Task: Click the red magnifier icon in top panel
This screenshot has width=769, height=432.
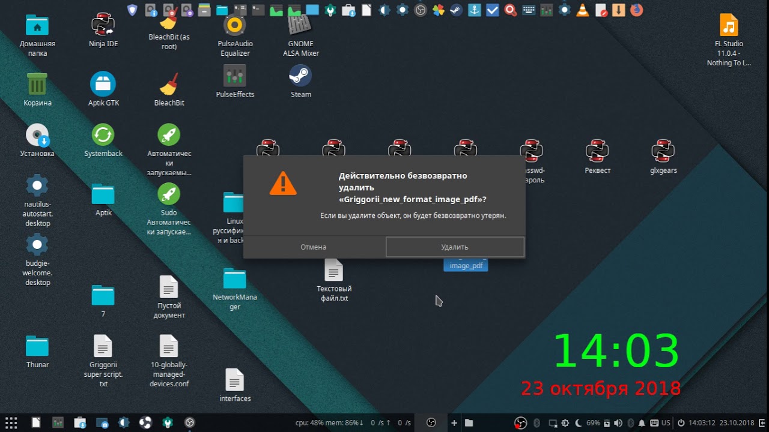Action: tap(511, 10)
